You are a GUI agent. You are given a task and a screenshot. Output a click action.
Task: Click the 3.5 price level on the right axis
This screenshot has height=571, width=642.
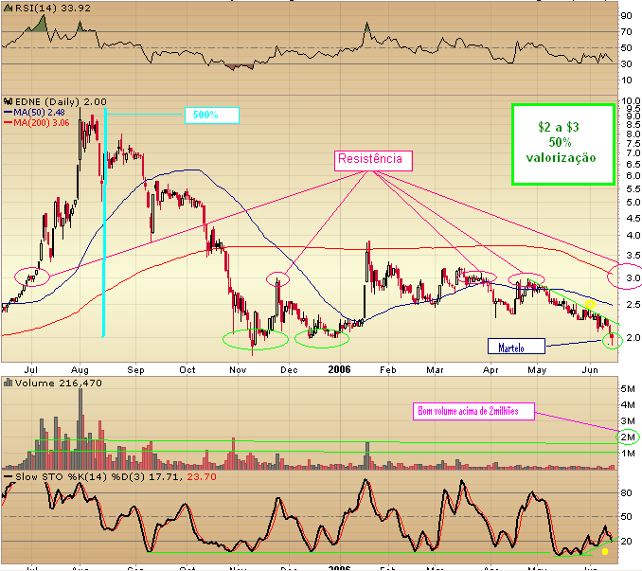(x=633, y=256)
